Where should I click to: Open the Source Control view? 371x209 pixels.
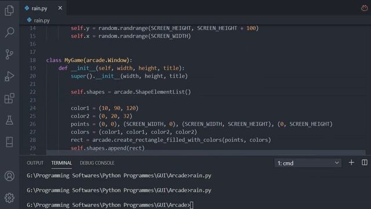click(x=9, y=54)
